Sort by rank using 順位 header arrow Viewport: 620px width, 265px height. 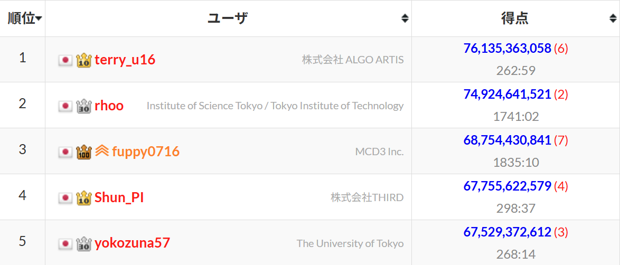click(39, 18)
